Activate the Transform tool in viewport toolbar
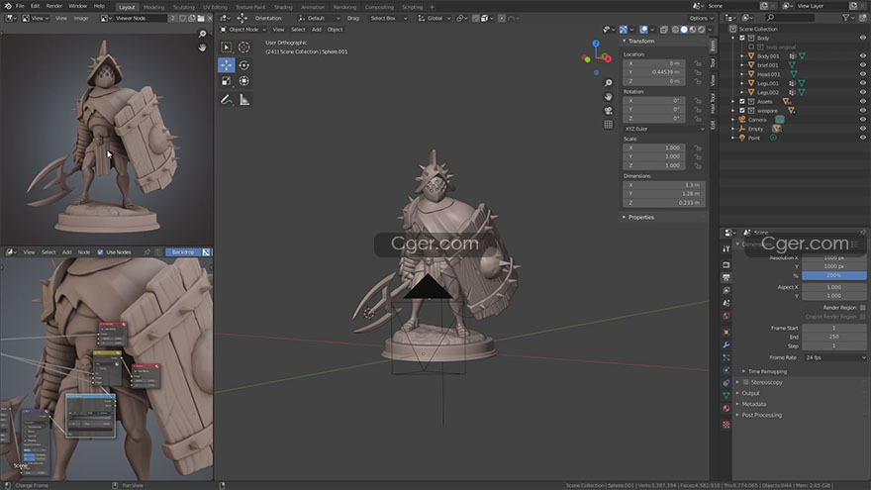Viewport: 871px width, 490px height. (243, 81)
